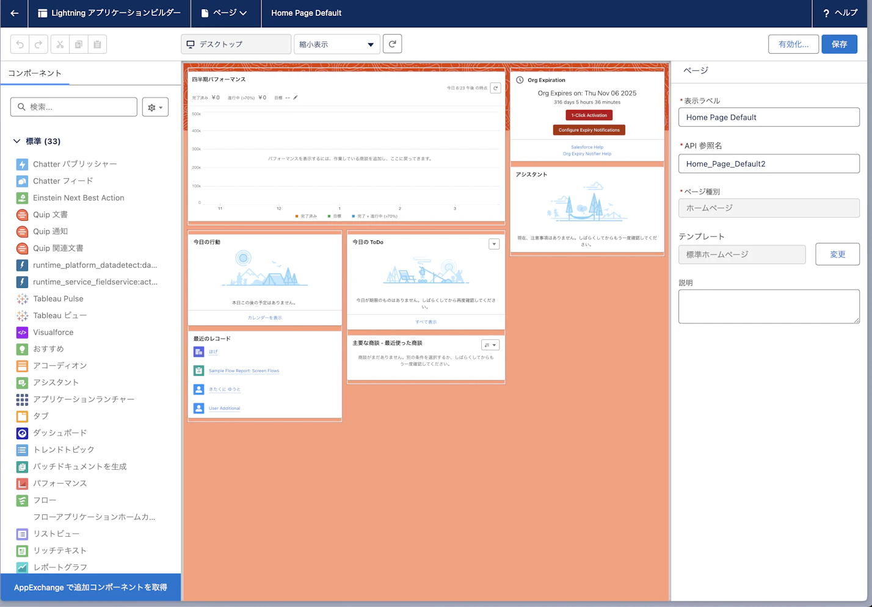Click the アプリケーションランチャー component icon
This screenshot has width=872, height=607.
pos(22,399)
